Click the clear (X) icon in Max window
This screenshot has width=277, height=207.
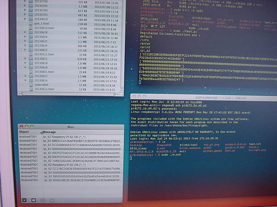[x=24, y=200]
